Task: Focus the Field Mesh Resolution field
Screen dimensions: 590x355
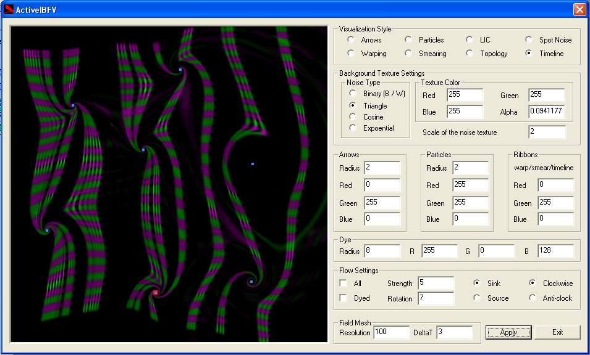Action: click(390, 333)
